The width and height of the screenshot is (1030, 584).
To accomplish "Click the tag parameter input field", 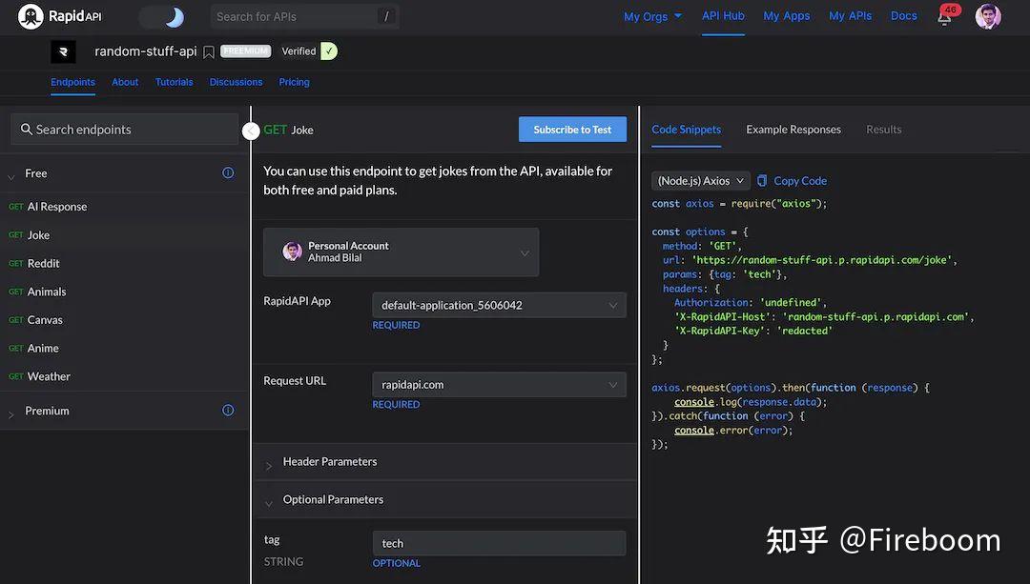I will [499, 543].
